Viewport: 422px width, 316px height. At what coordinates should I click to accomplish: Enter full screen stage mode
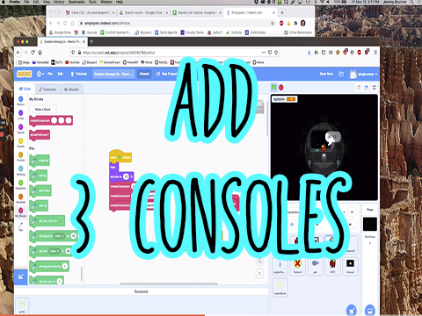coord(375,88)
